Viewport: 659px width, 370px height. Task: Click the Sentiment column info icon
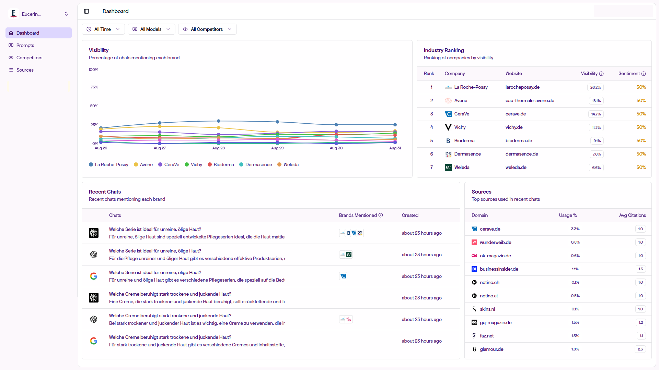[x=644, y=74]
